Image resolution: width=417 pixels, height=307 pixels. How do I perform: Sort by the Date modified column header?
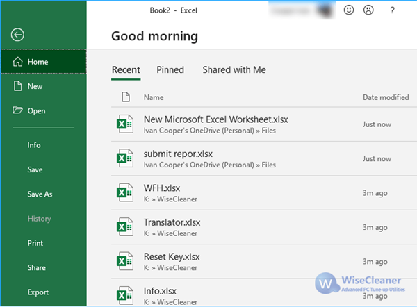(x=385, y=98)
